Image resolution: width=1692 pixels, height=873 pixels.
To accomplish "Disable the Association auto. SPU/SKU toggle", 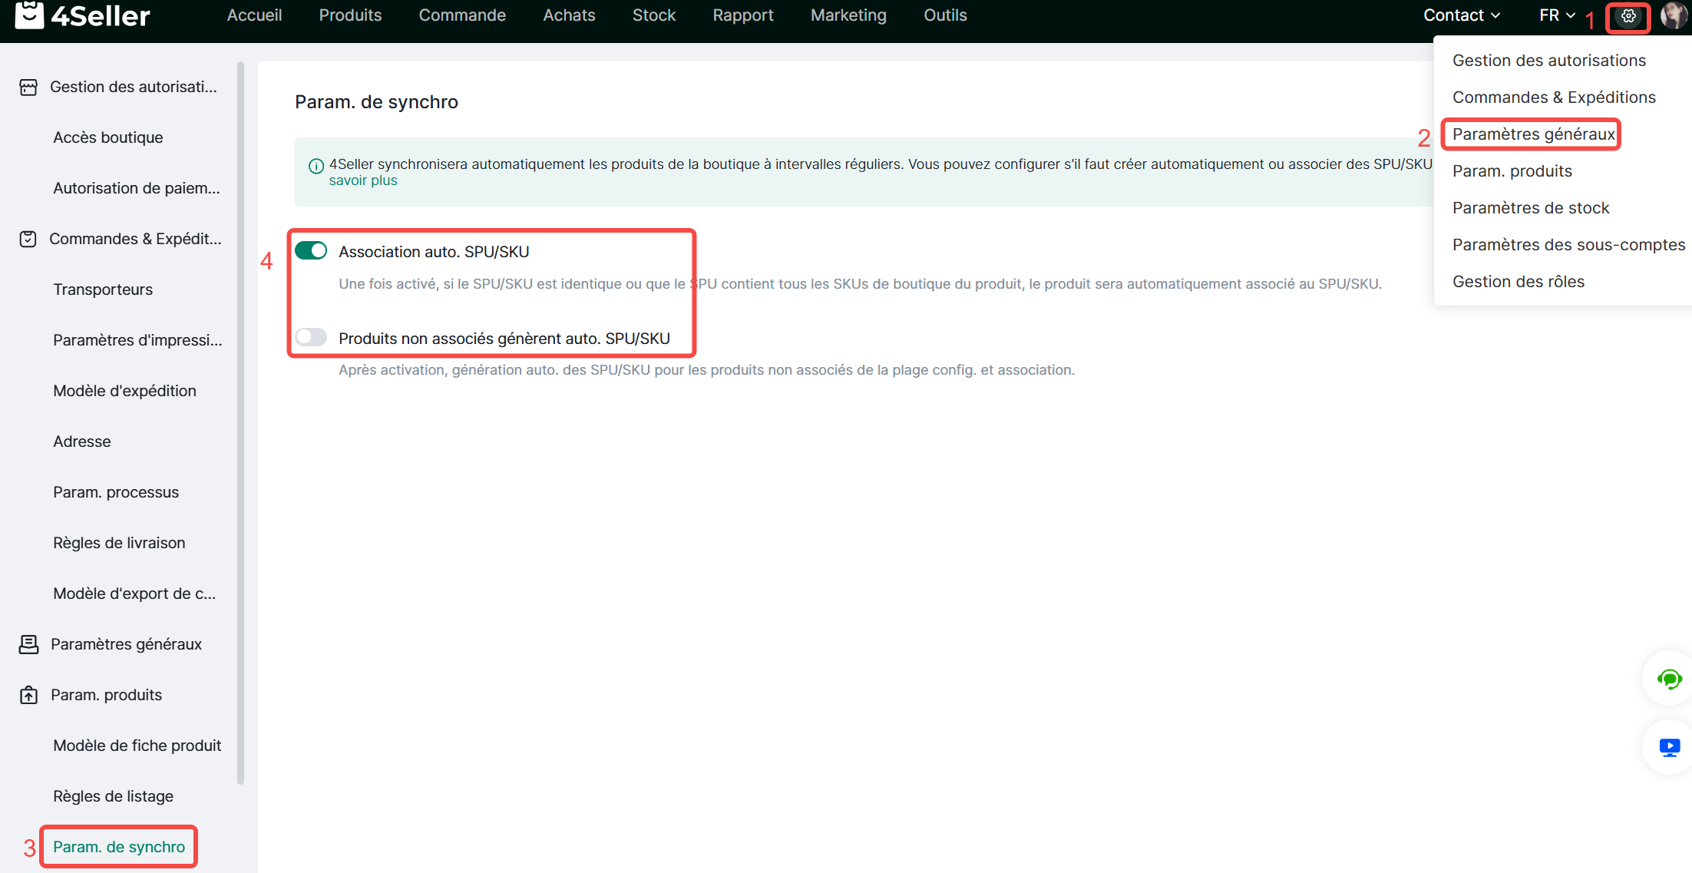I will click(x=311, y=251).
